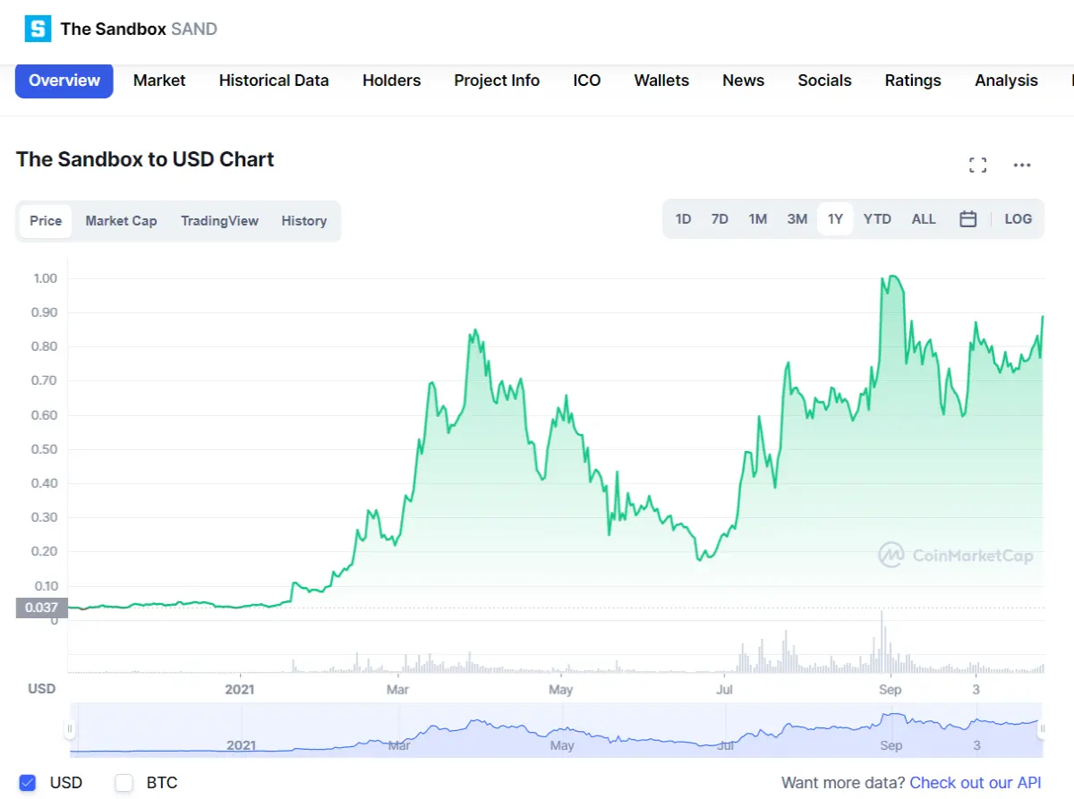Screen dimensions: 1074x799
Task: Open fullscreen chart view icon
Action: pyautogui.click(x=978, y=165)
